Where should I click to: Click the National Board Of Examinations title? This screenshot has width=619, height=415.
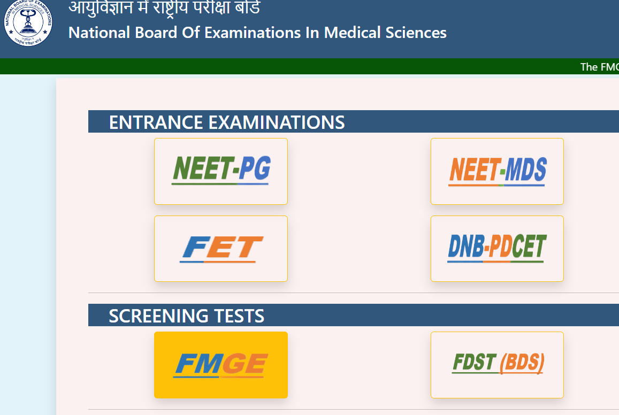[x=257, y=33]
